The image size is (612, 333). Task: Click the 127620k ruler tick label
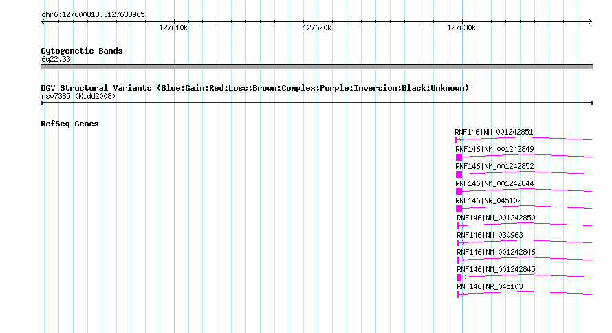click(x=317, y=27)
